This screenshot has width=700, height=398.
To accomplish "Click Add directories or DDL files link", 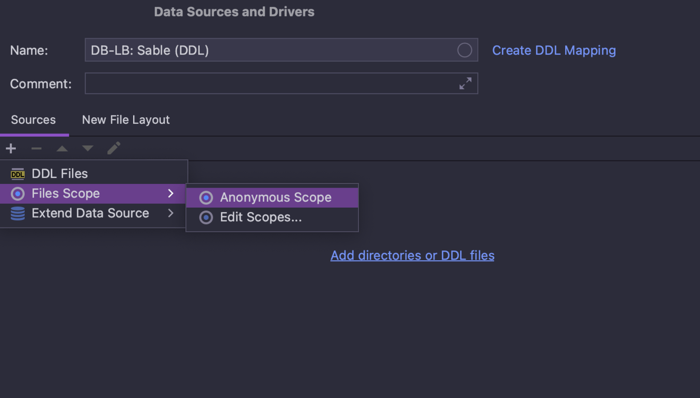I will 412,256.
